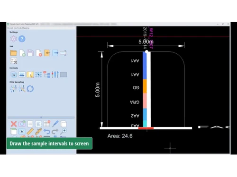Click the folded map with pencil icon
The height and width of the screenshot is (177, 237).
[x=30, y=75]
